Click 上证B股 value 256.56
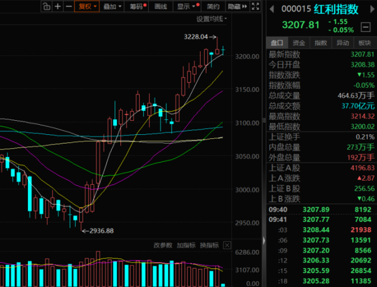Viewport: 377px width, 287px height. pyautogui.click(x=365, y=189)
